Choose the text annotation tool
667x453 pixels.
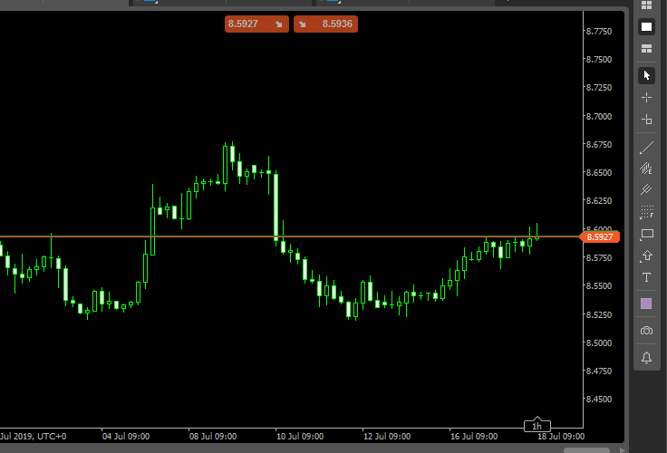(x=646, y=277)
